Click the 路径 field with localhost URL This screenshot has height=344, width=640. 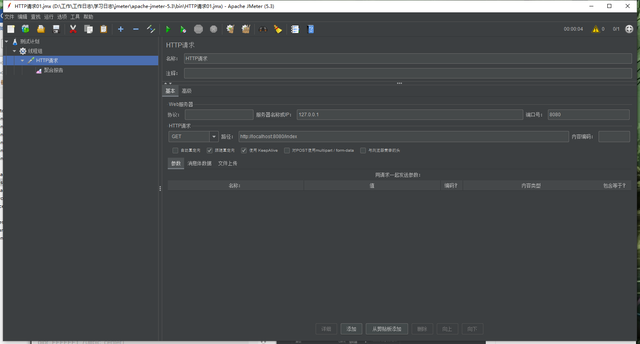[x=404, y=137]
